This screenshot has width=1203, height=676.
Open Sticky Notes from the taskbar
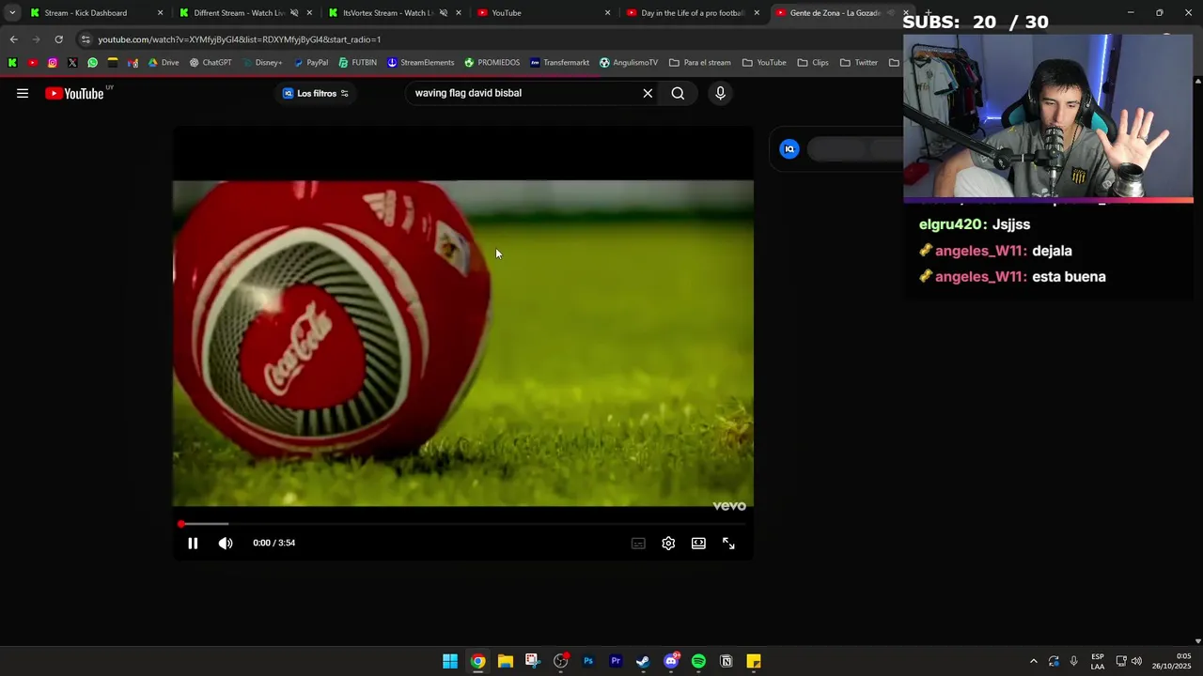tap(754, 661)
